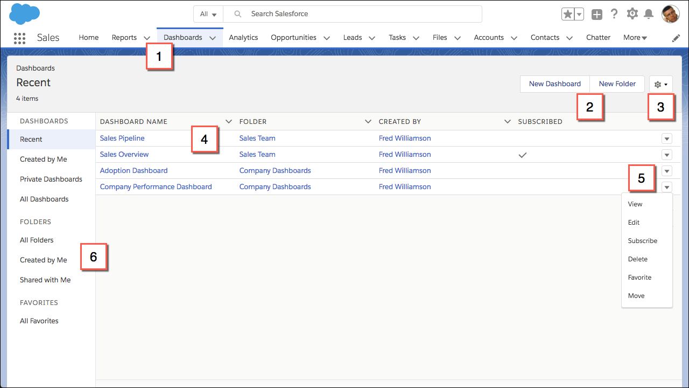Open Folder column header menu arrow
Image resolution: width=689 pixels, height=388 pixels.
click(368, 122)
